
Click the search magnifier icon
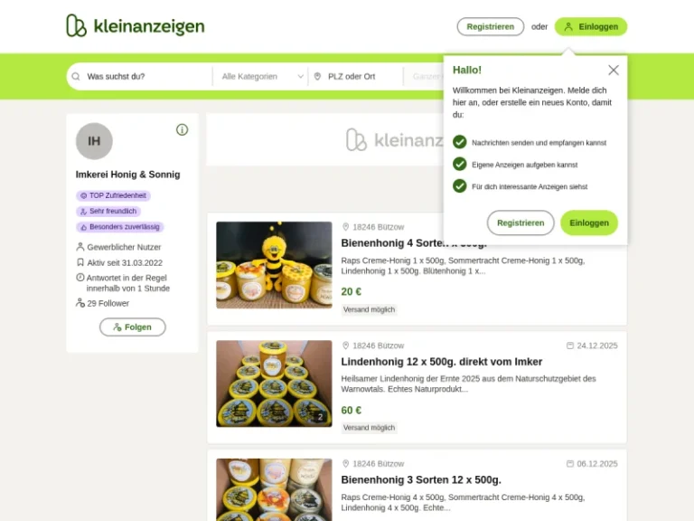click(x=76, y=76)
